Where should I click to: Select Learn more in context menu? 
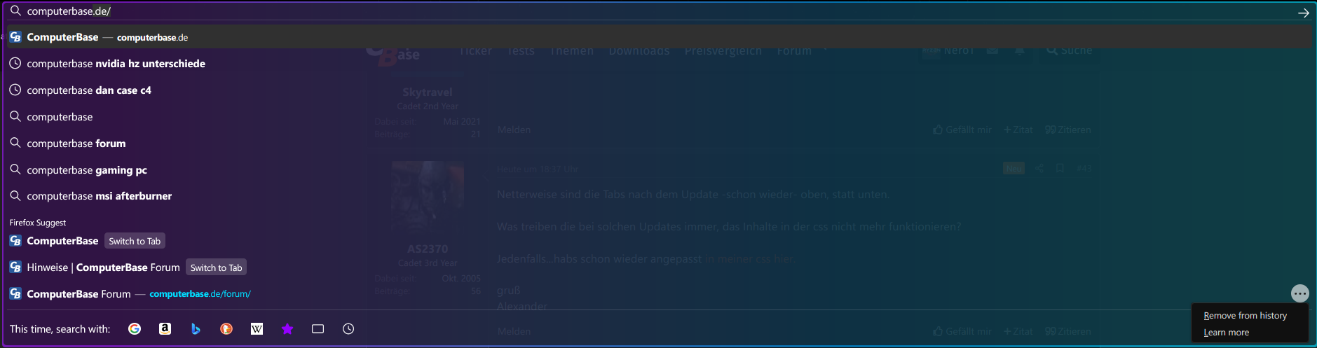coord(1226,333)
